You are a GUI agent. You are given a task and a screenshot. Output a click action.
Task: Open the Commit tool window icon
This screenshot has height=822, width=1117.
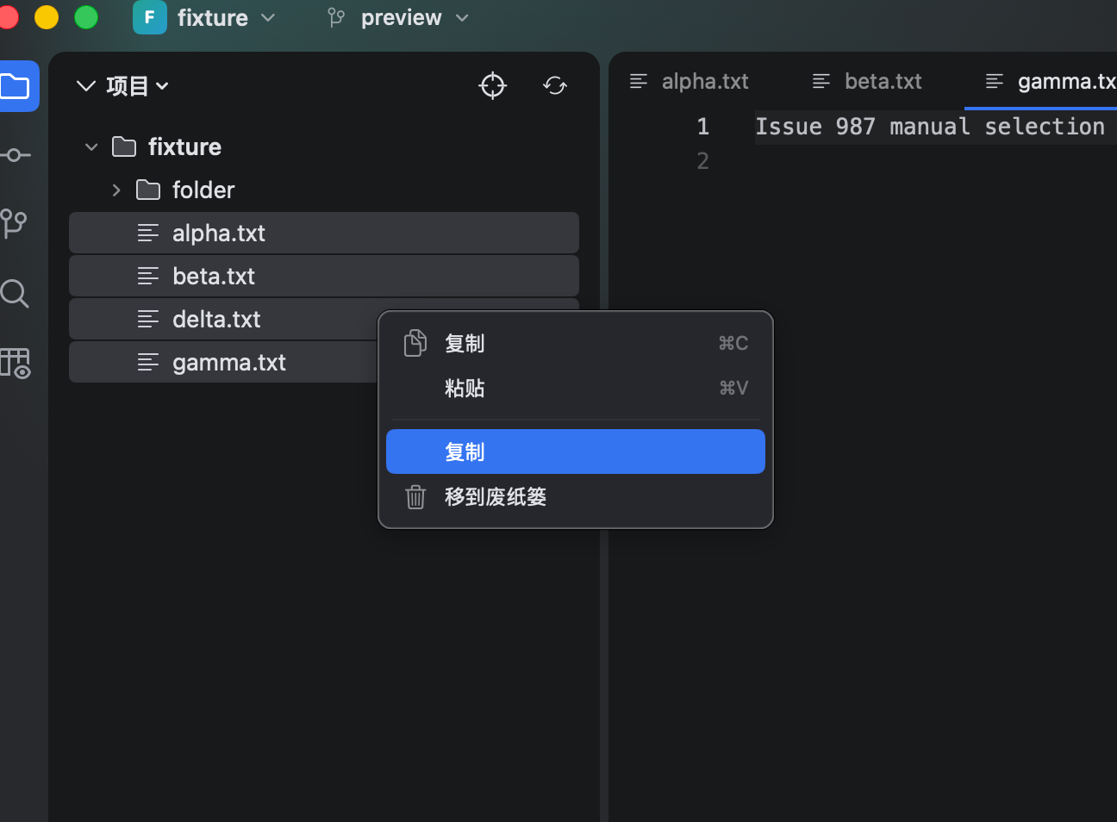15,155
